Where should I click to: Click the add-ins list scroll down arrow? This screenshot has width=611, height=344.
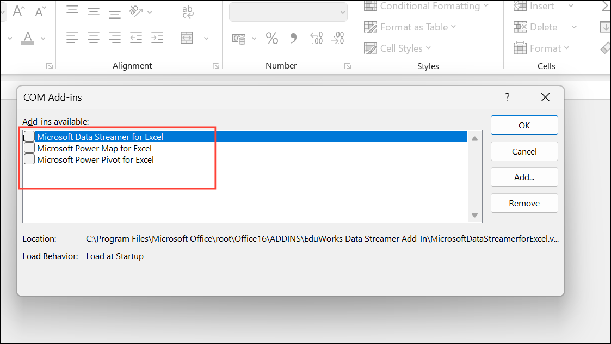click(x=474, y=216)
